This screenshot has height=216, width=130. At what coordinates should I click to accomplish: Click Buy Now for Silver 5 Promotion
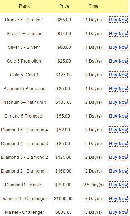pyautogui.click(x=118, y=34)
